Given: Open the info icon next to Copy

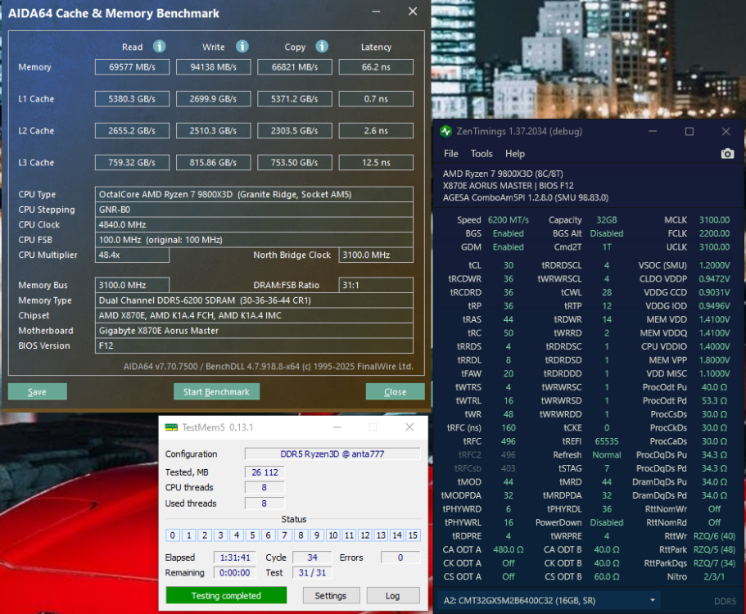Looking at the screenshot, I should click(x=322, y=47).
